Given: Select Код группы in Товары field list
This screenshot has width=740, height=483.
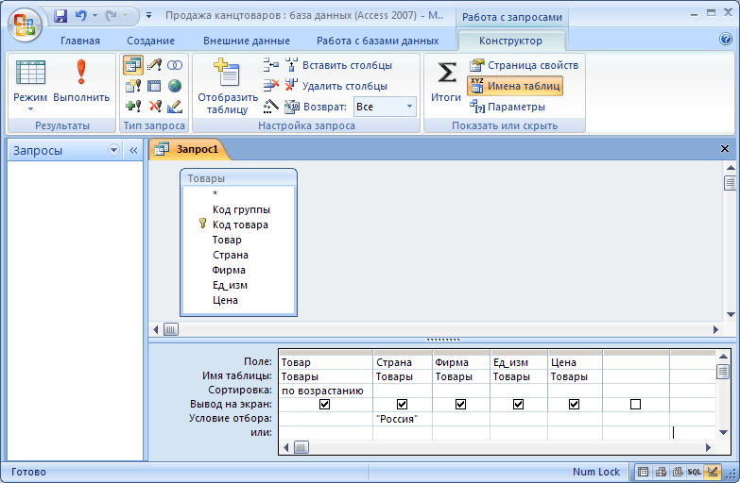Looking at the screenshot, I should pyautogui.click(x=241, y=209).
